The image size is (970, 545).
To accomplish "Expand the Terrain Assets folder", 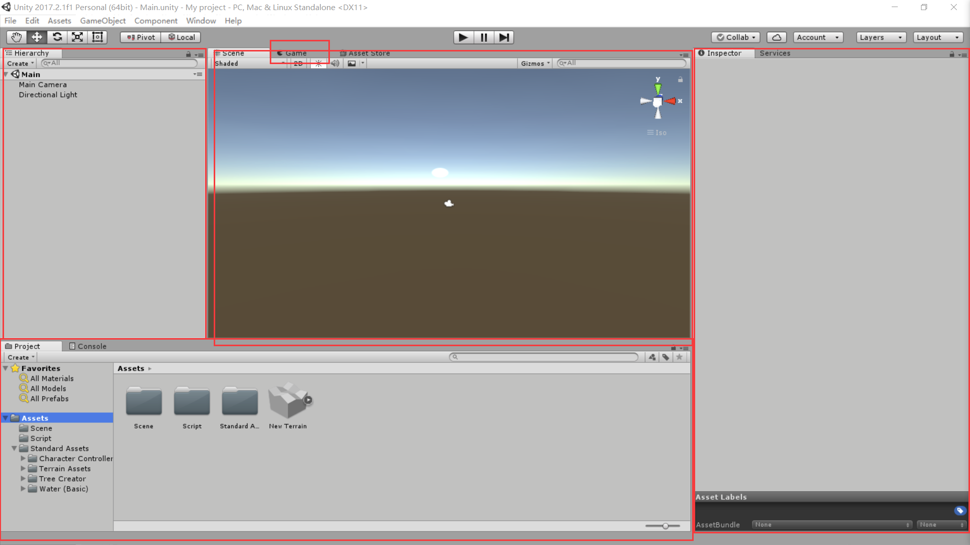I will coord(23,468).
